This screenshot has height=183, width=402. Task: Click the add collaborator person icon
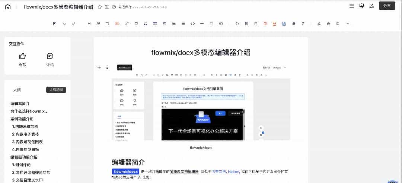(x=371, y=6)
